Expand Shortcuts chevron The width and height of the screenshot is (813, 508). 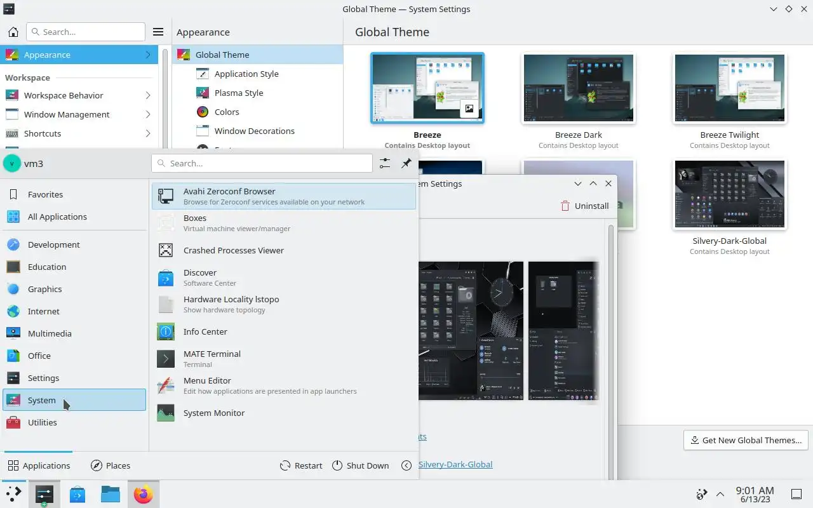tap(148, 133)
